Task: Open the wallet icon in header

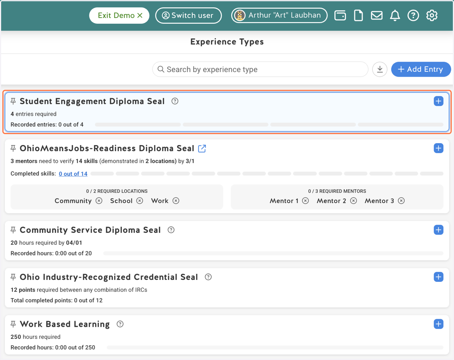Action: click(340, 15)
